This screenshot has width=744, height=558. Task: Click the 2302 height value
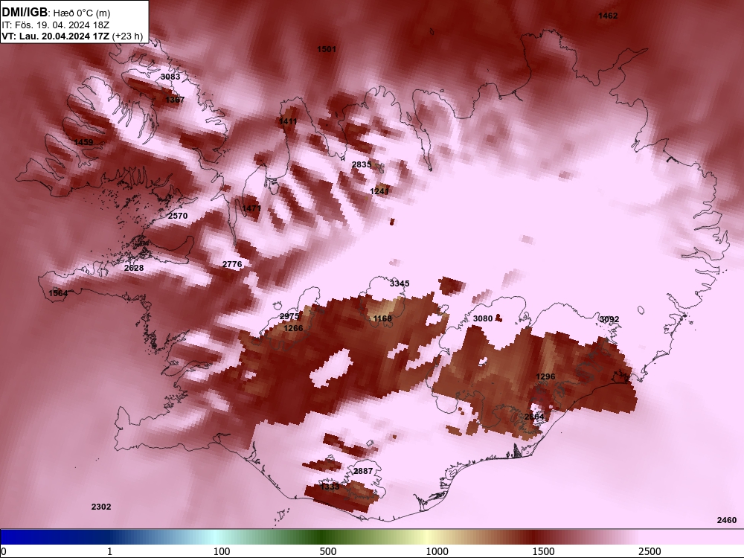point(101,507)
